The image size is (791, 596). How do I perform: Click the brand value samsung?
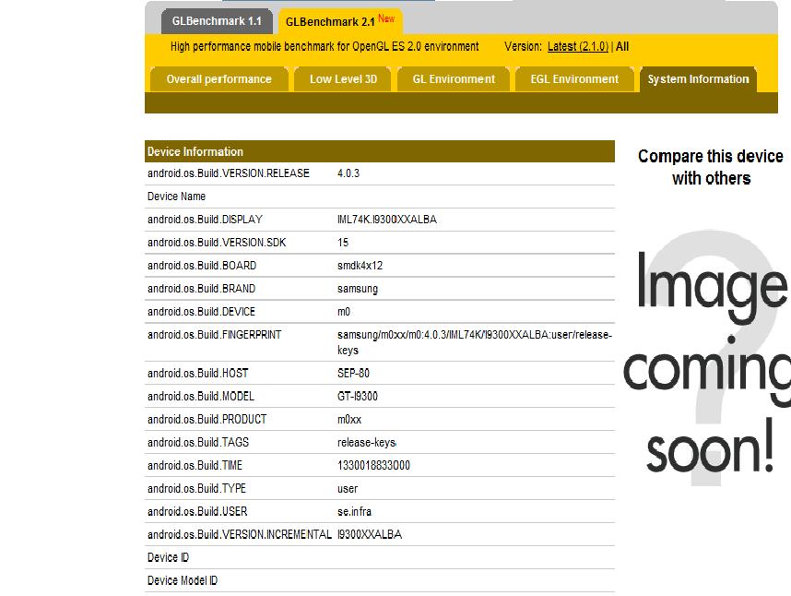(358, 289)
